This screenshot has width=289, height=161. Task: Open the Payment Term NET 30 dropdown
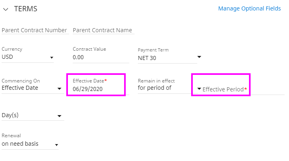tap(167, 58)
